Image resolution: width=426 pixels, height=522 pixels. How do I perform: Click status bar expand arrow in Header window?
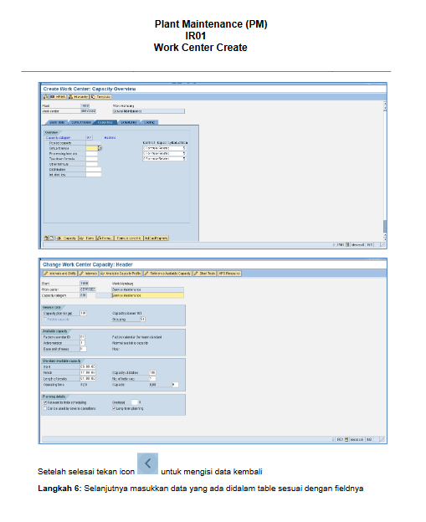[333, 440]
